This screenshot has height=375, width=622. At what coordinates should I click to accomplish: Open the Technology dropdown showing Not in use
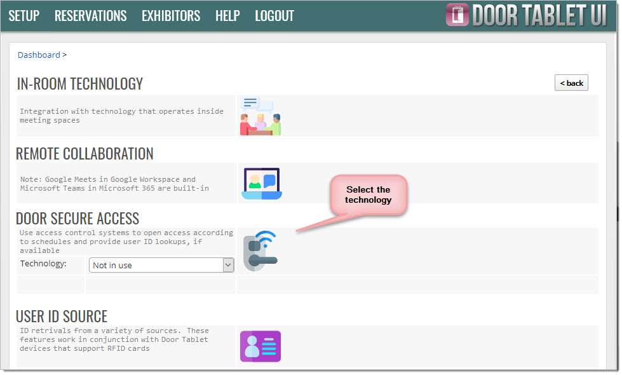pos(161,265)
